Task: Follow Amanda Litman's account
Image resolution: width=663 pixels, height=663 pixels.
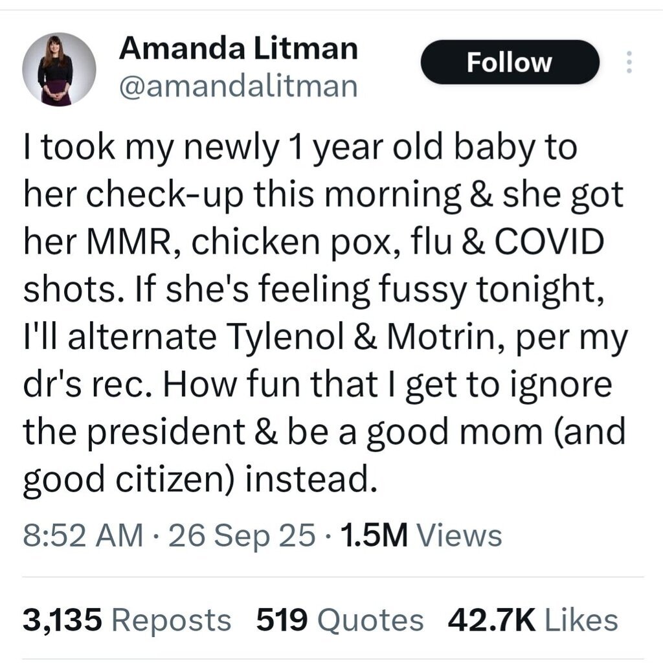Action: point(509,62)
